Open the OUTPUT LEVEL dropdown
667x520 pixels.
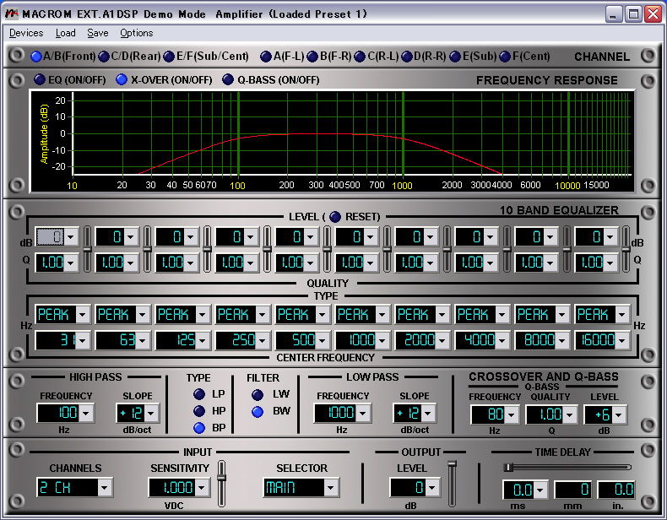[x=431, y=488]
